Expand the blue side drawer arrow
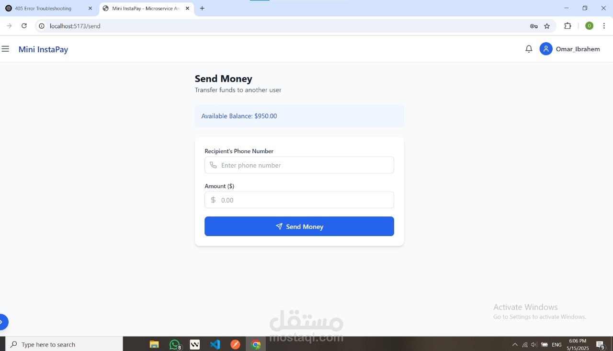 (2, 322)
